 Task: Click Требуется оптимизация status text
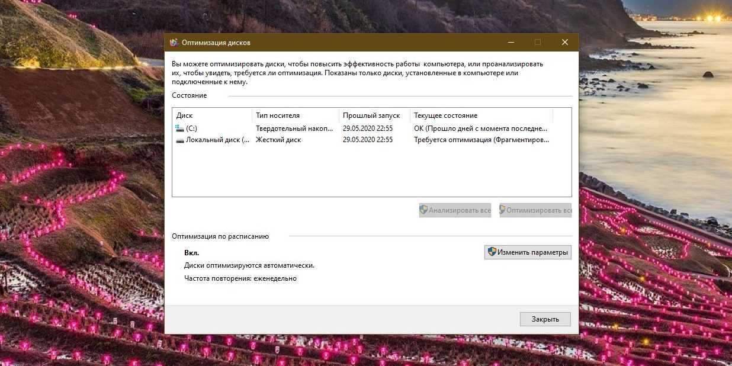tap(481, 140)
